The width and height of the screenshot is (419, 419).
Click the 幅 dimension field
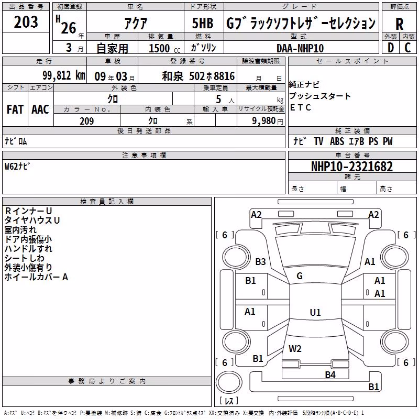coord(357,188)
